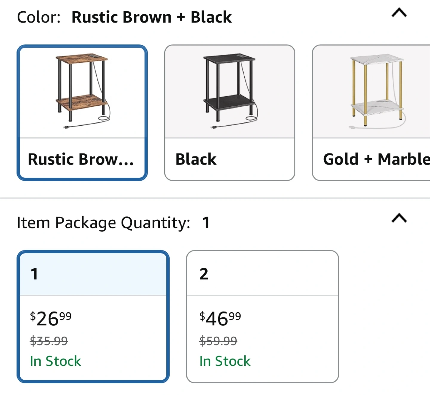Select the Rustic Brow... color label
This screenshot has width=430, height=395.
point(81,159)
